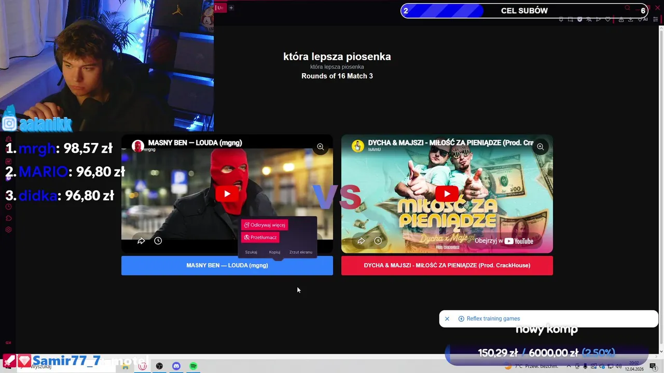Screen dimensions: 664x373
Task: Open Easy Setup sliders menu
Action: (656, 19)
